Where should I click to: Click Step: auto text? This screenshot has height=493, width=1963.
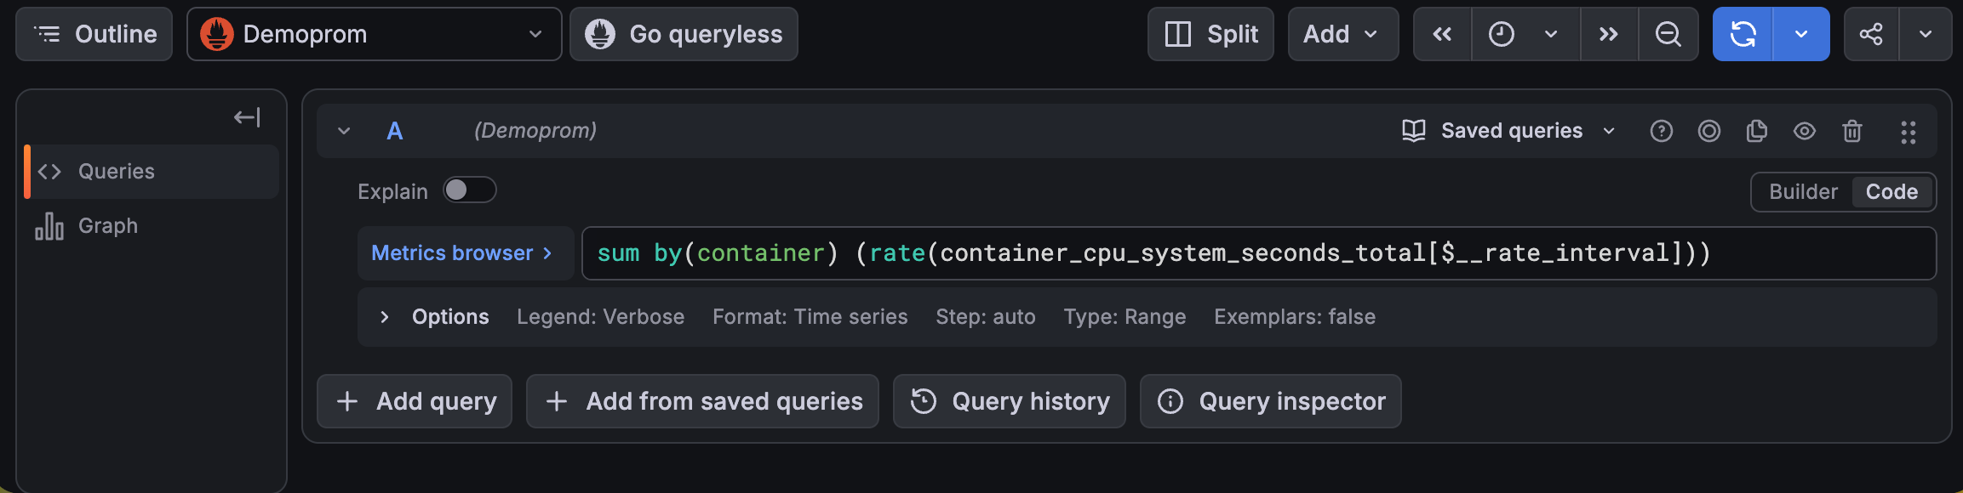click(986, 317)
